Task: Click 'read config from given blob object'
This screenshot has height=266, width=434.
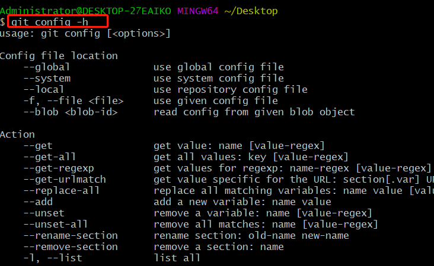Action: point(254,112)
